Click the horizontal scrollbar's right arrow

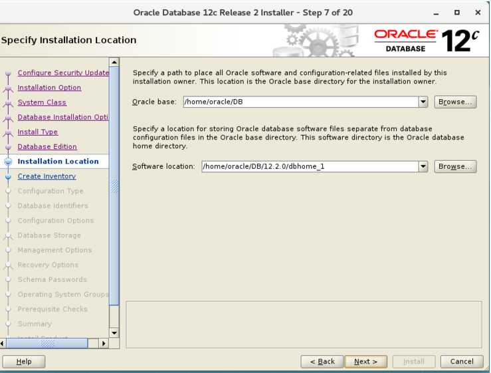pyautogui.click(x=104, y=344)
